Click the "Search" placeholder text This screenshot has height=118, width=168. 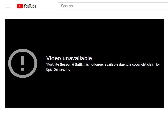pos(67,6)
